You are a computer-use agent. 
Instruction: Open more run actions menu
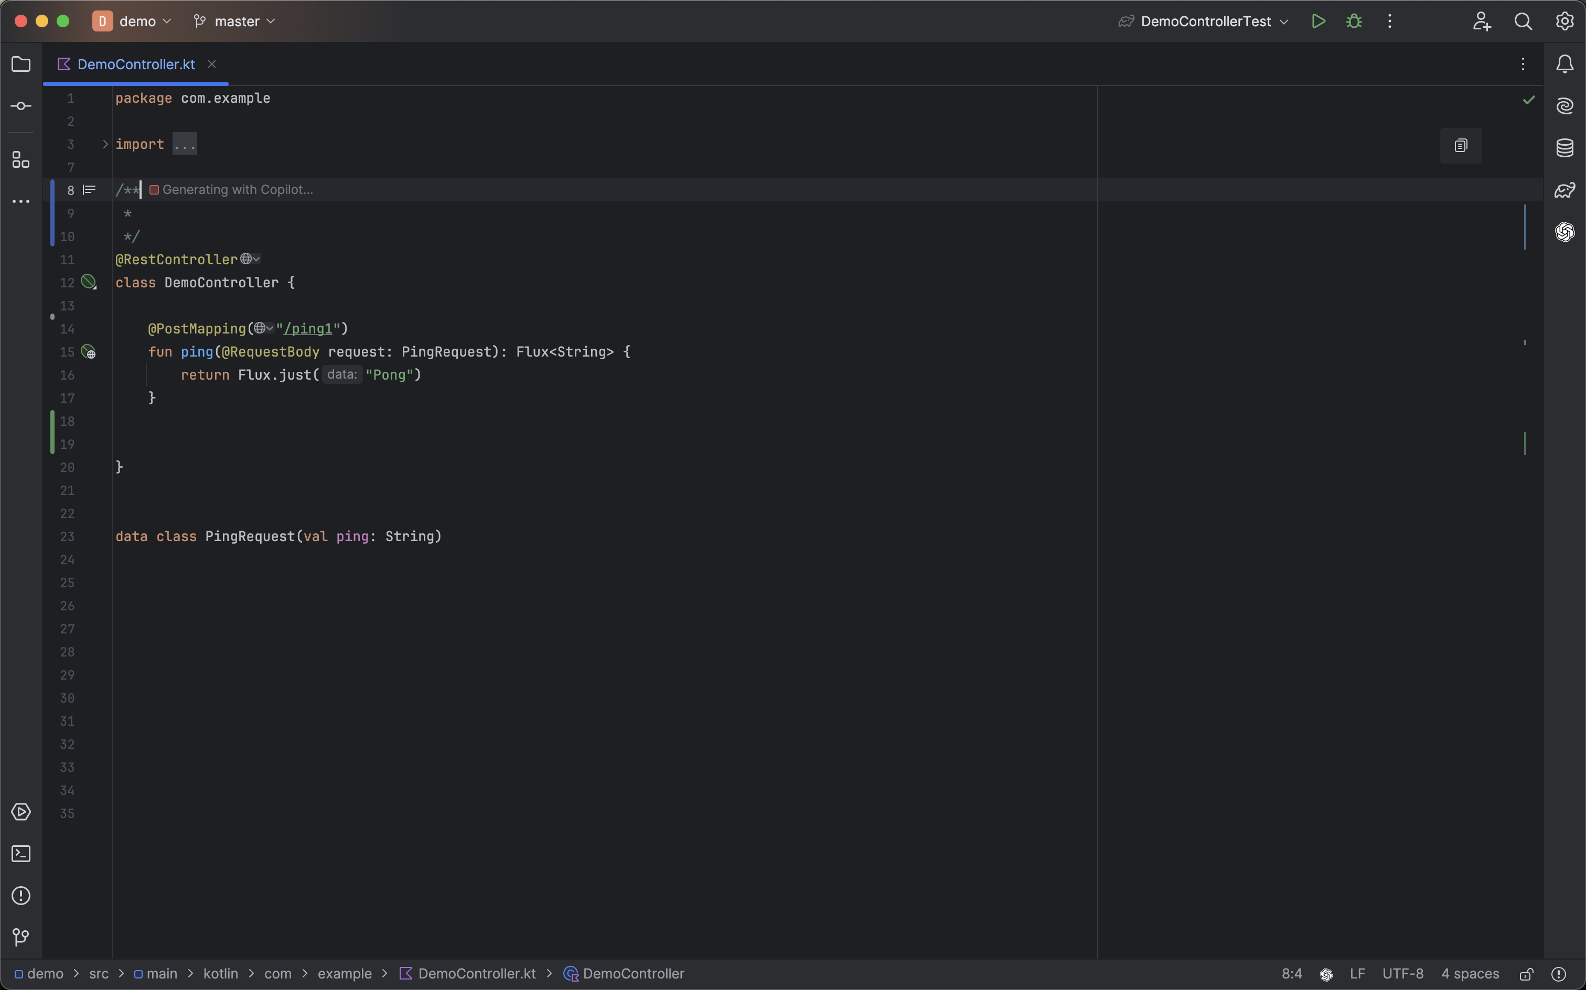coord(1389,21)
